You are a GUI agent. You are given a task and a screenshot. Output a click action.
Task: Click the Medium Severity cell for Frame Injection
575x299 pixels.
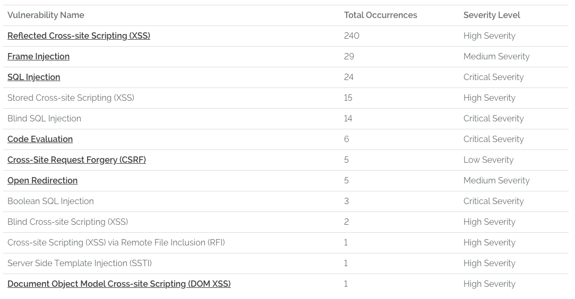point(496,57)
